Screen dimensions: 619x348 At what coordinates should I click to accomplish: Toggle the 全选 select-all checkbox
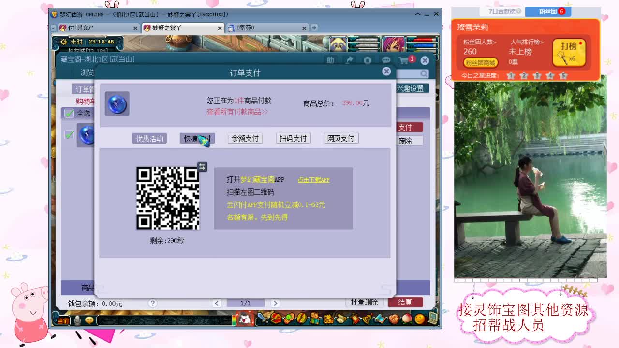tap(69, 114)
